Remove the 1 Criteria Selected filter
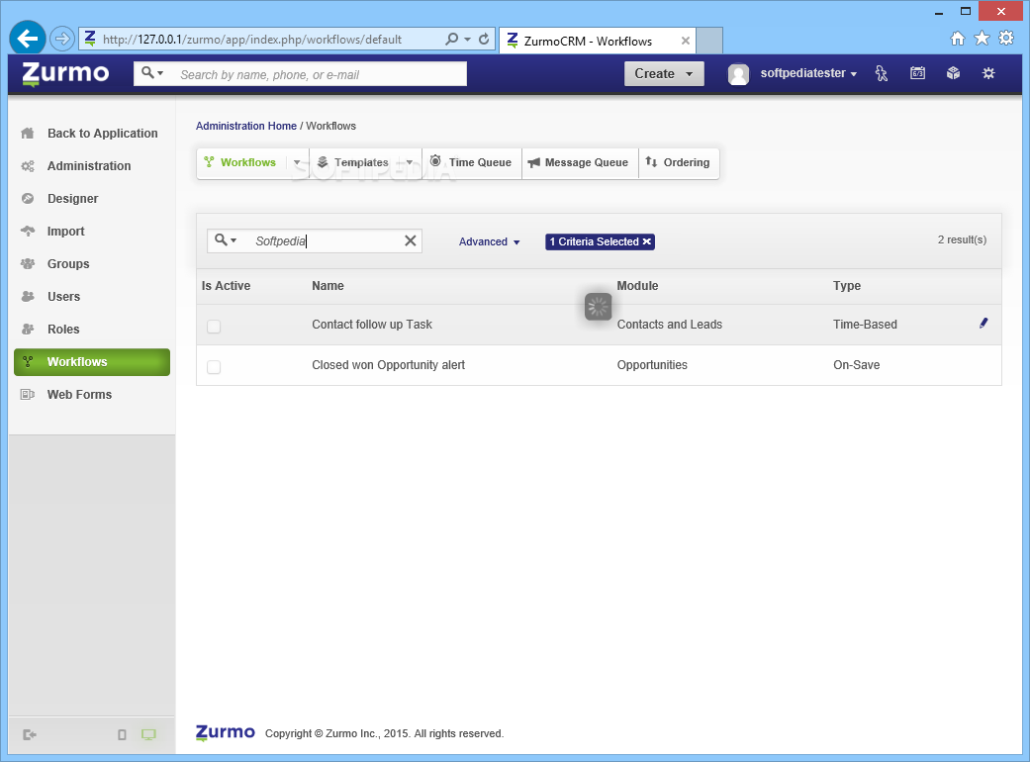The width and height of the screenshot is (1030, 762). click(x=647, y=241)
